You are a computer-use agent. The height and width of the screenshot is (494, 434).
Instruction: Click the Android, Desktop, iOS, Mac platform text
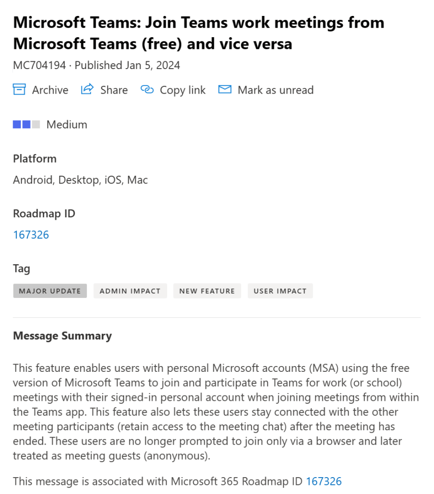click(x=80, y=180)
